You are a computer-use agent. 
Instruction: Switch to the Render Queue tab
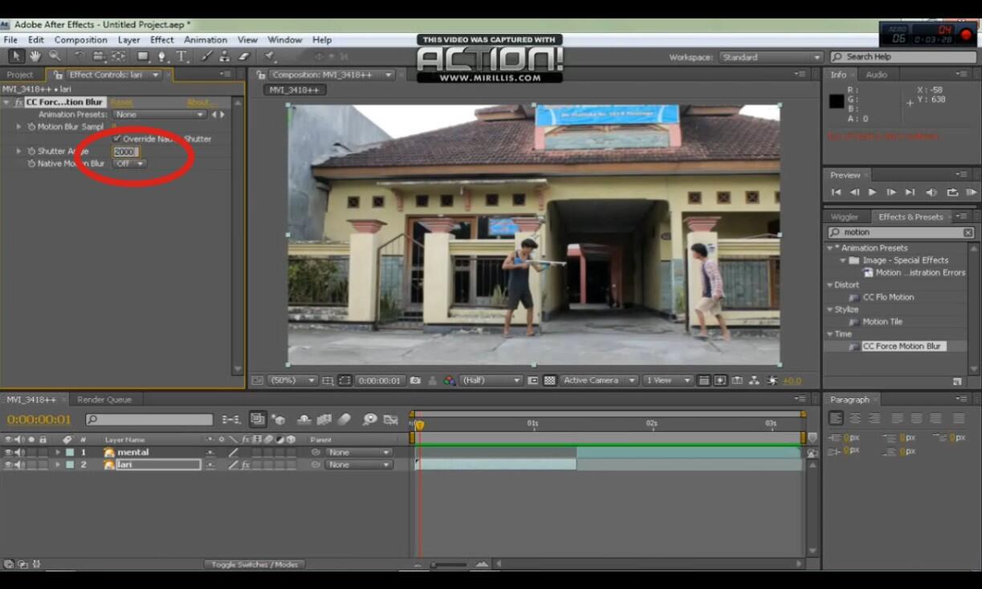click(x=104, y=400)
